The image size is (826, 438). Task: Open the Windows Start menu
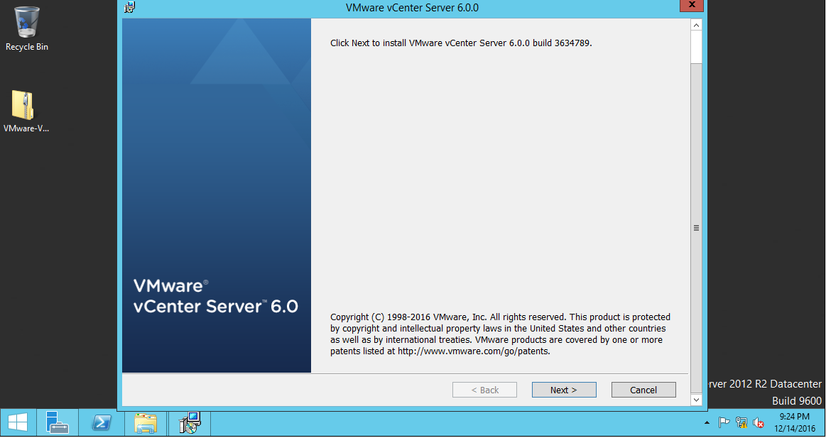click(17, 422)
